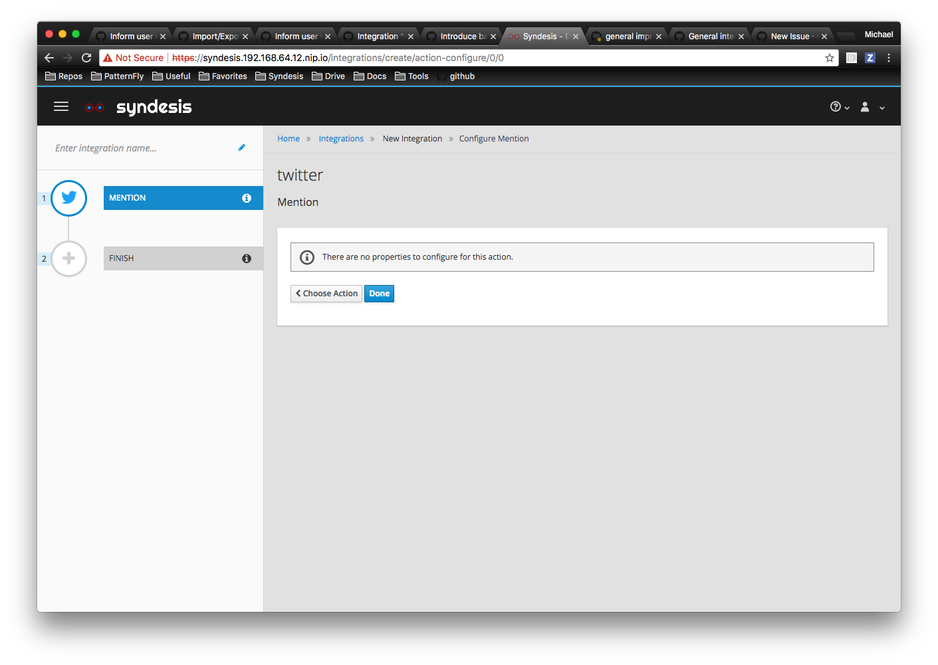Show info for the Mention step
The width and height of the screenshot is (938, 665).
[x=247, y=198]
